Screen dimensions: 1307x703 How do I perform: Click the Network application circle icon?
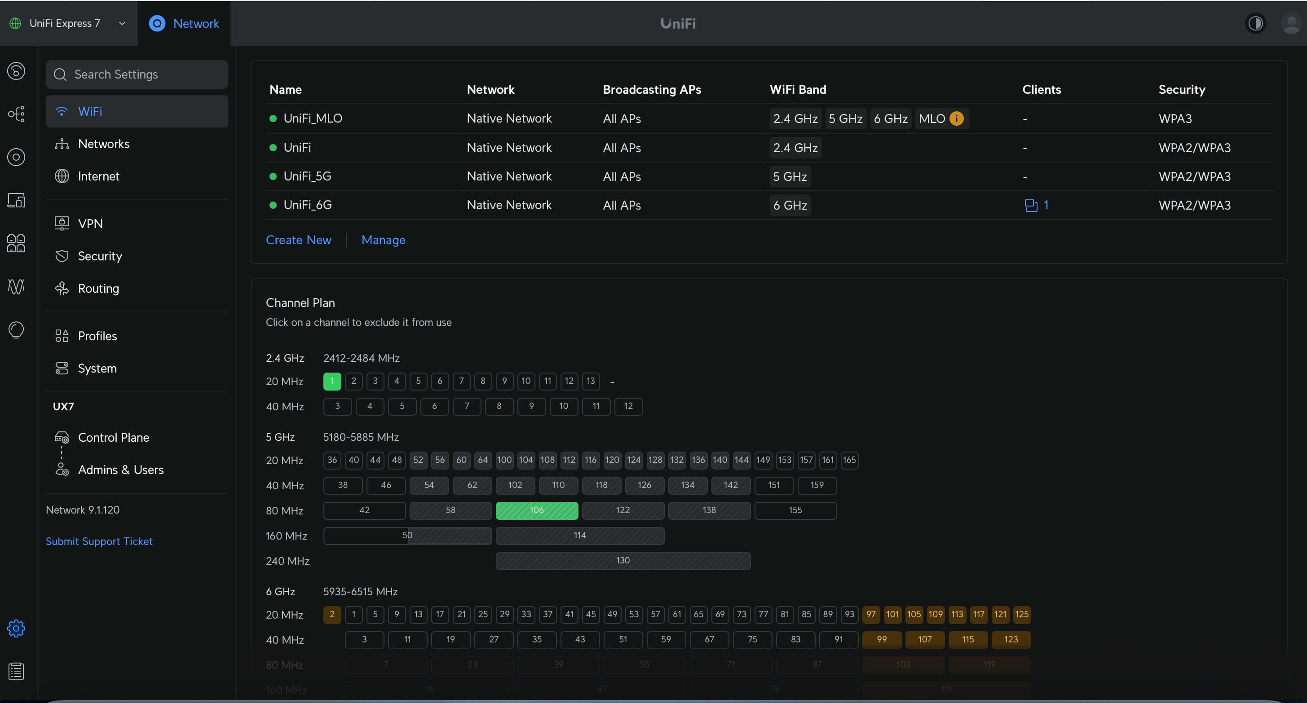(157, 23)
